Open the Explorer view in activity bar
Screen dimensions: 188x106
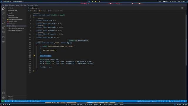(x=3, y=9)
